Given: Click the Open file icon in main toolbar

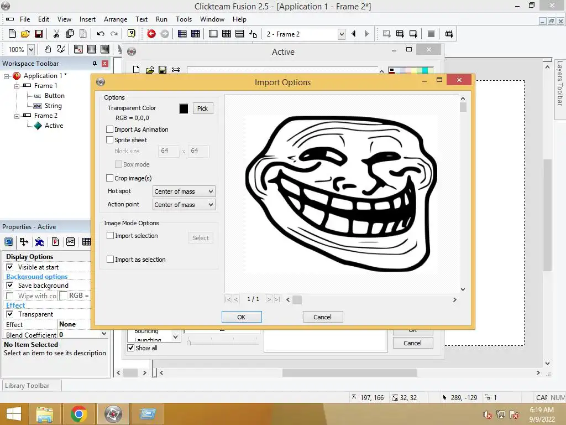Looking at the screenshot, I should [x=25, y=34].
